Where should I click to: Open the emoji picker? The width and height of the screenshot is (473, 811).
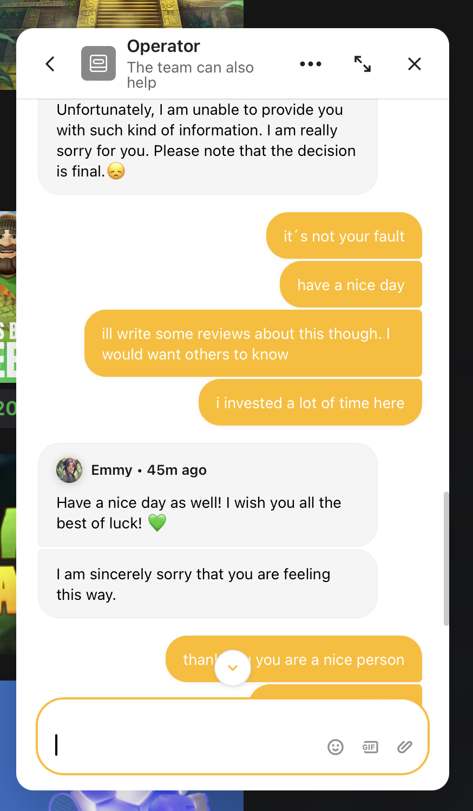tap(336, 747)
